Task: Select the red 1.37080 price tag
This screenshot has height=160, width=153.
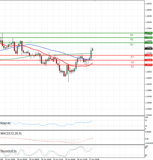Action: coord(148,55)
